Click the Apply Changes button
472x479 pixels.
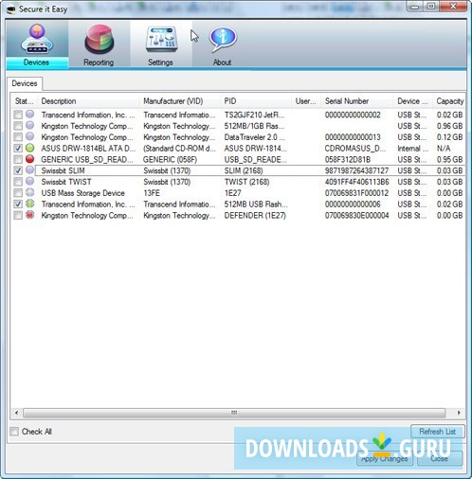[x=385, y=458]
